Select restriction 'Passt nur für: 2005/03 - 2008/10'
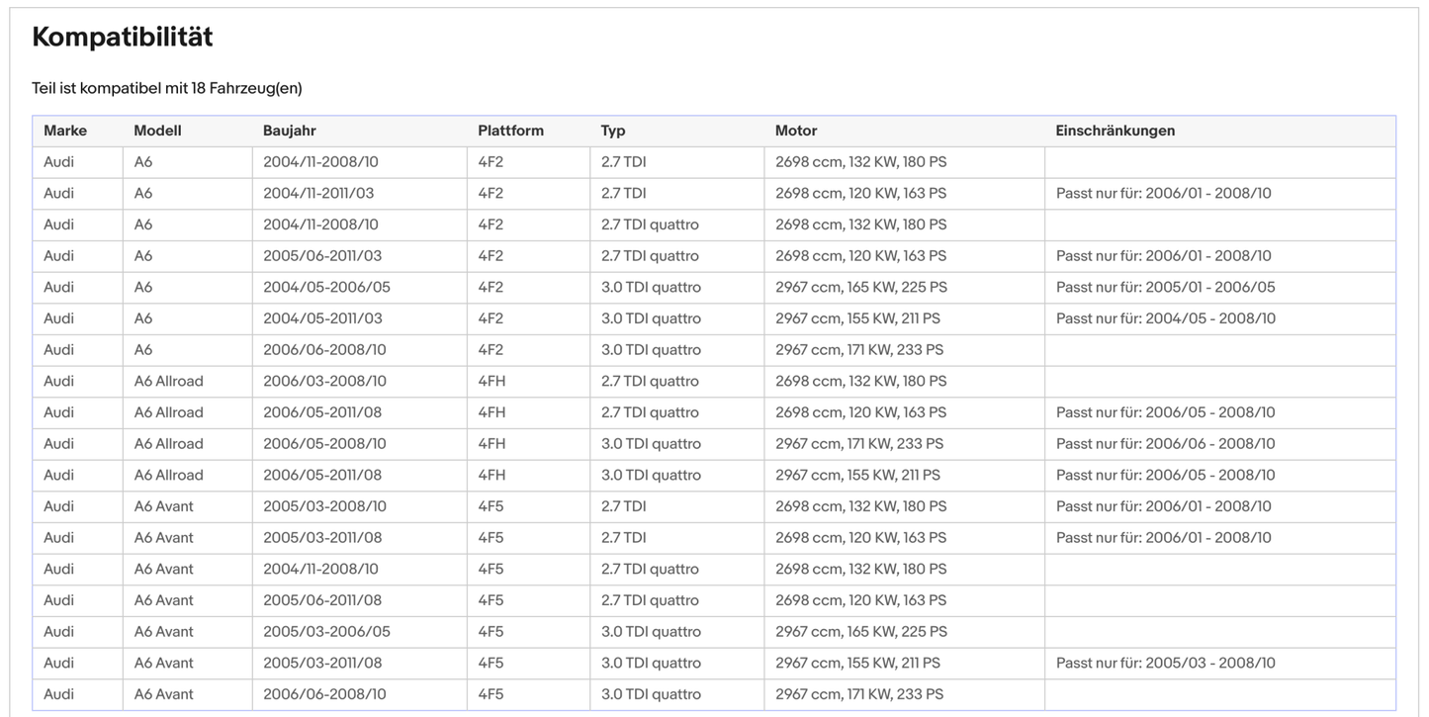The image size is (1429, 717). click(x=1165, y=664)
